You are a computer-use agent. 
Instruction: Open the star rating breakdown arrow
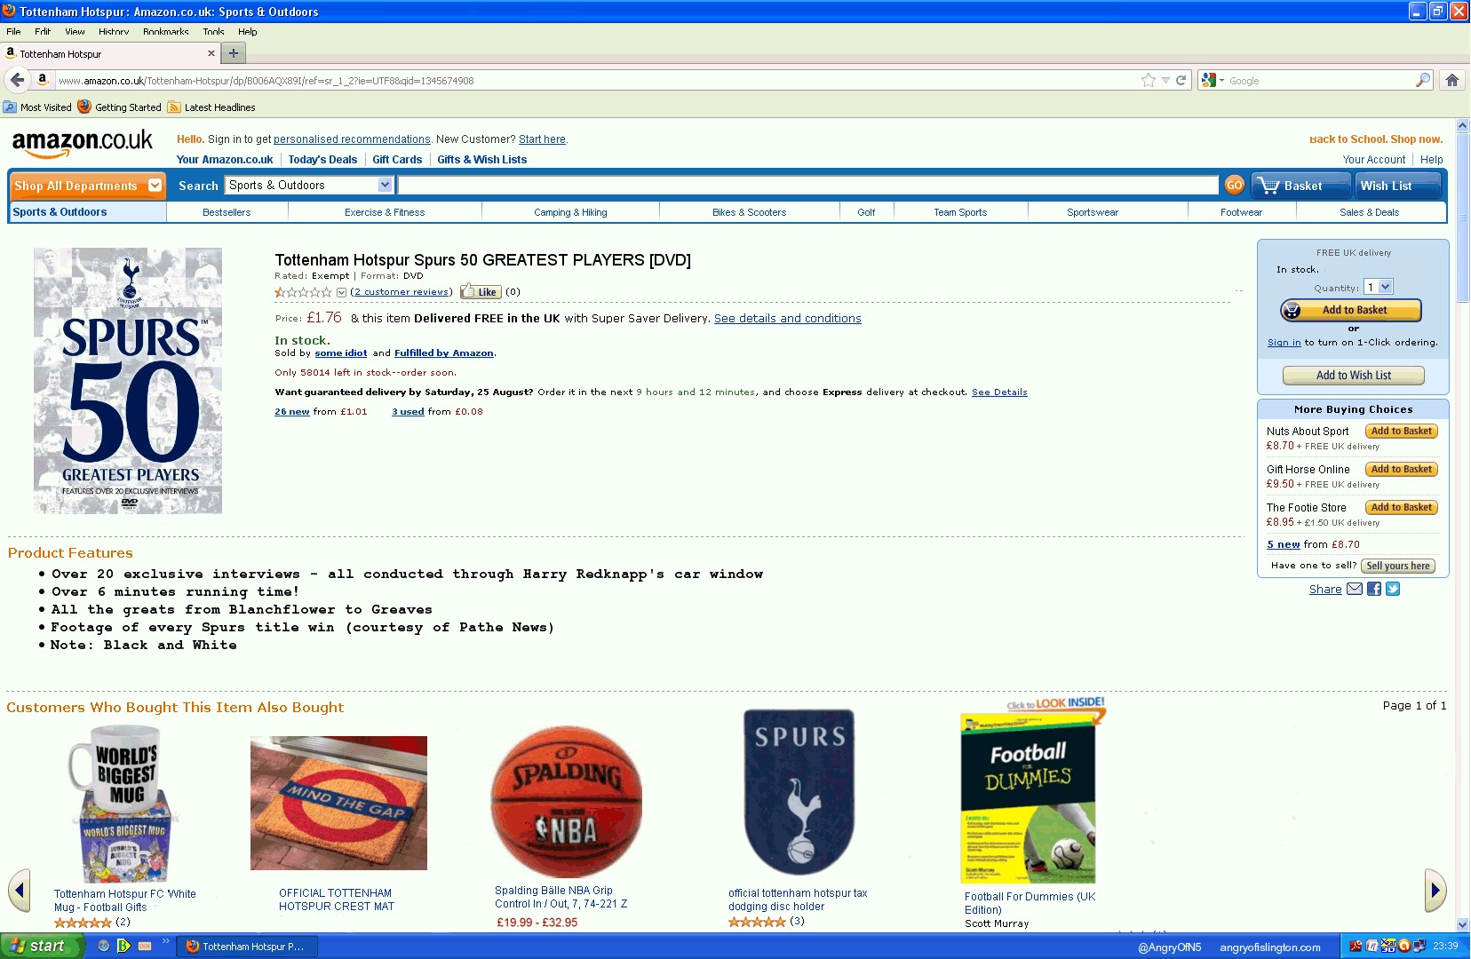[341, 292]
